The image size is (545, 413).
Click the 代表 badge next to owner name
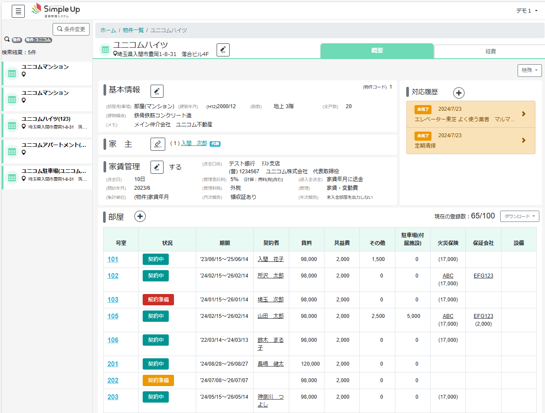pos(215,143)
